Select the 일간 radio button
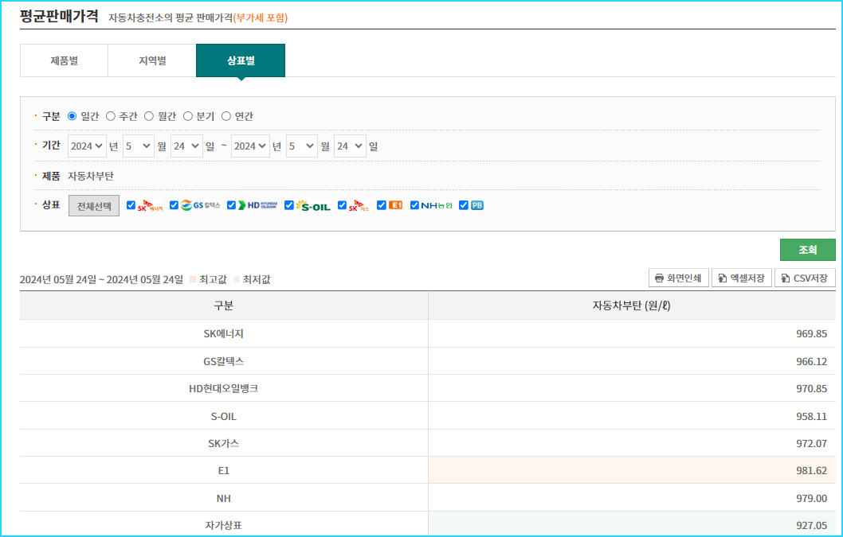 coord(72,116)
